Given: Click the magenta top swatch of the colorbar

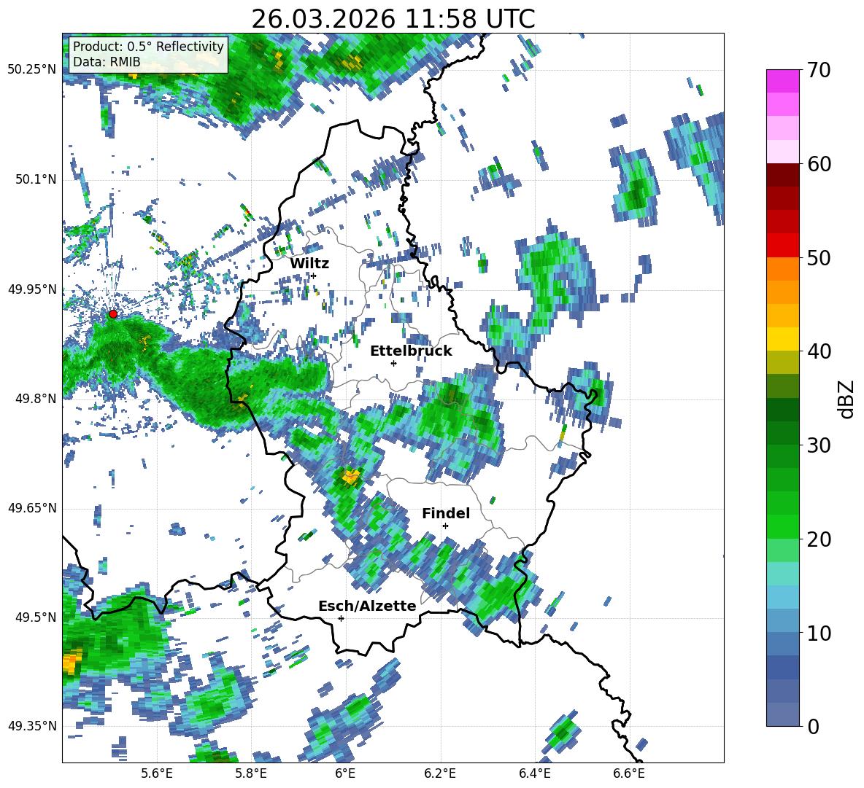Looking at the screenshot, I should [x=782, y=81].
